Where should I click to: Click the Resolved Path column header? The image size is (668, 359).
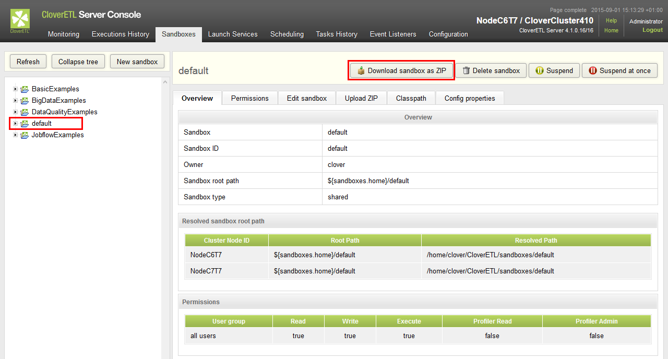(536, 241)
